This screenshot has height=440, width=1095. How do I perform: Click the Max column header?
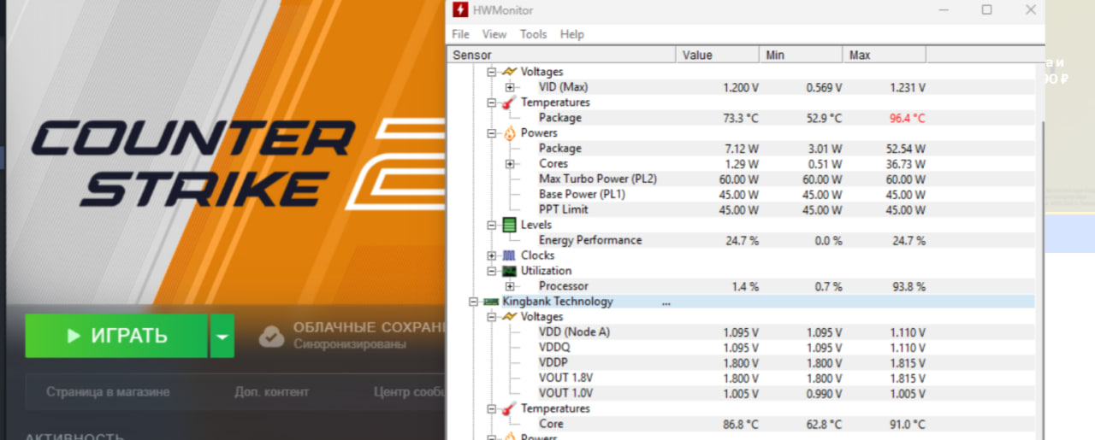click(884, 55)
